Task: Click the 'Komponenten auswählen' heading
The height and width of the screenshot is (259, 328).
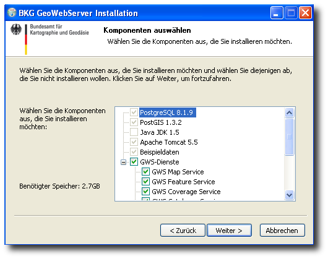Action: [147, 30]
